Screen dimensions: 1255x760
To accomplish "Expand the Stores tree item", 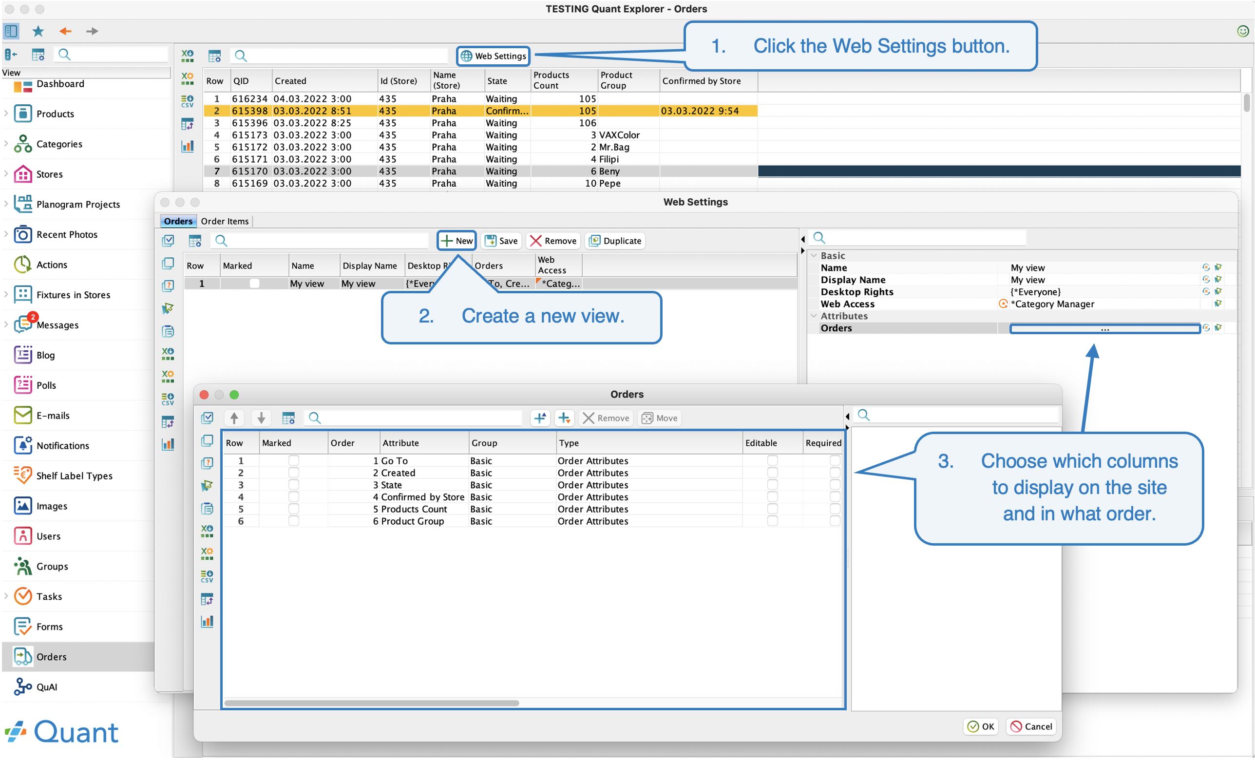I will click(6, 174).
